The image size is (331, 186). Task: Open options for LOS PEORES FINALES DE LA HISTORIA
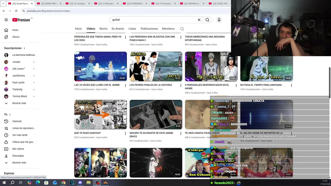(181, 86)
